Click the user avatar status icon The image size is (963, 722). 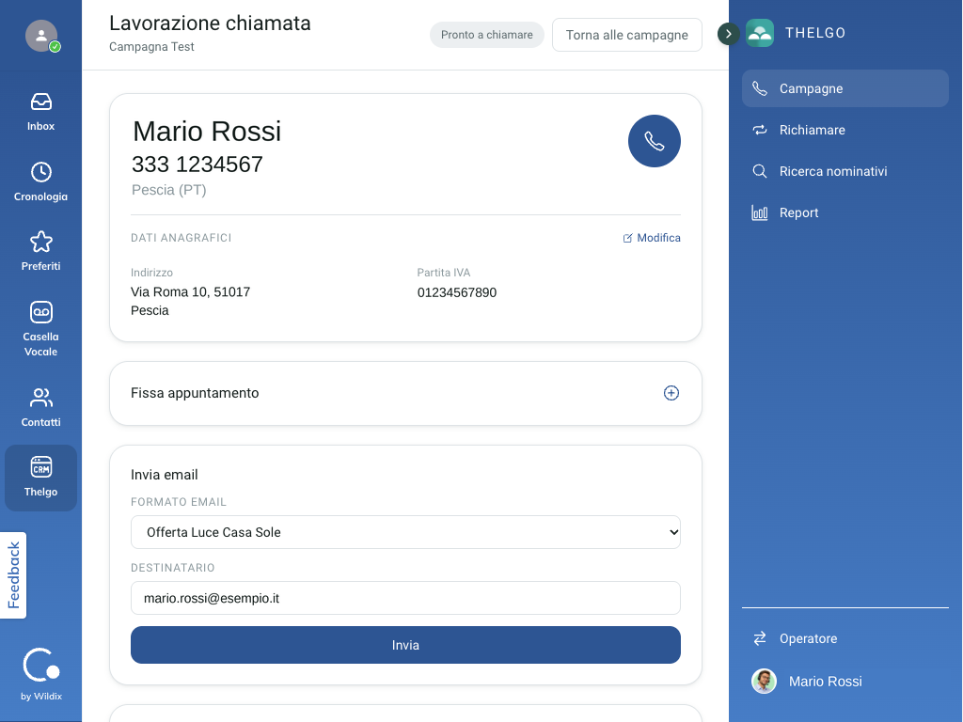pos(41,36)
